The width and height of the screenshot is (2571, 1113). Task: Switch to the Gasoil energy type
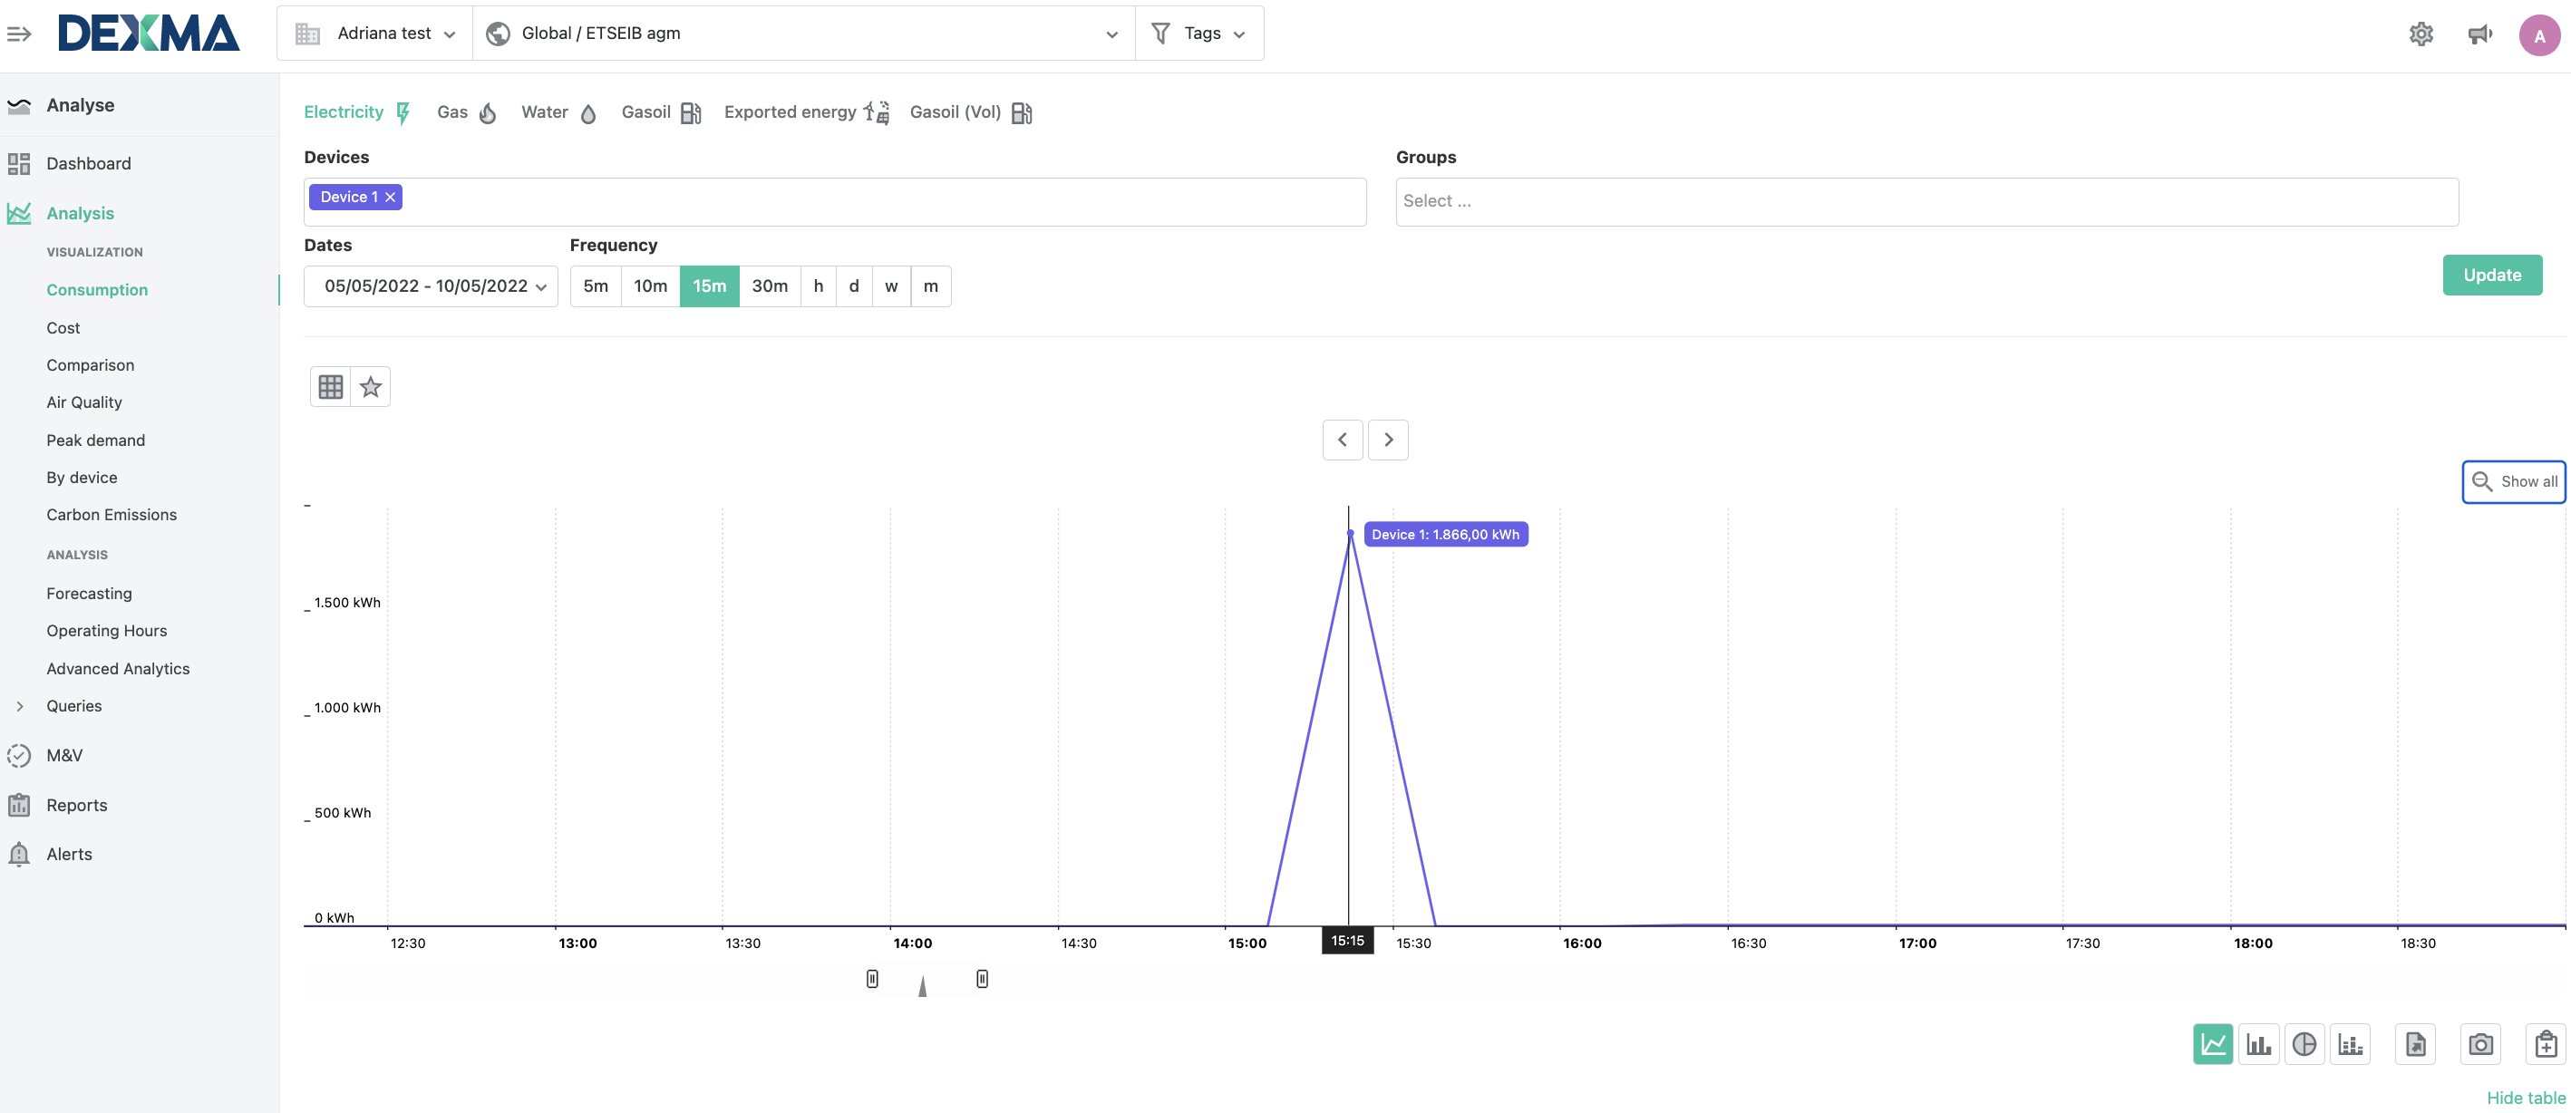(661, 111)
